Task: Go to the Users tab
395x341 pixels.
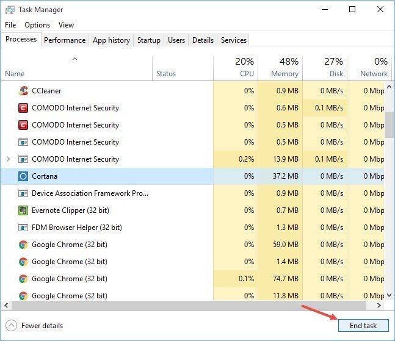Action: [x=176, y=40]
